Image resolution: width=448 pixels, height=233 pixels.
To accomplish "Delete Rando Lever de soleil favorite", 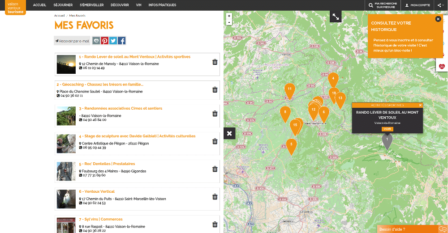I will coord(215,62).
